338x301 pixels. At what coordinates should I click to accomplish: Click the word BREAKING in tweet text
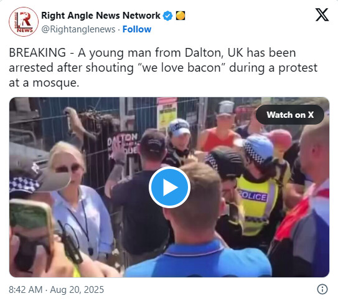[x=37, y=52]
